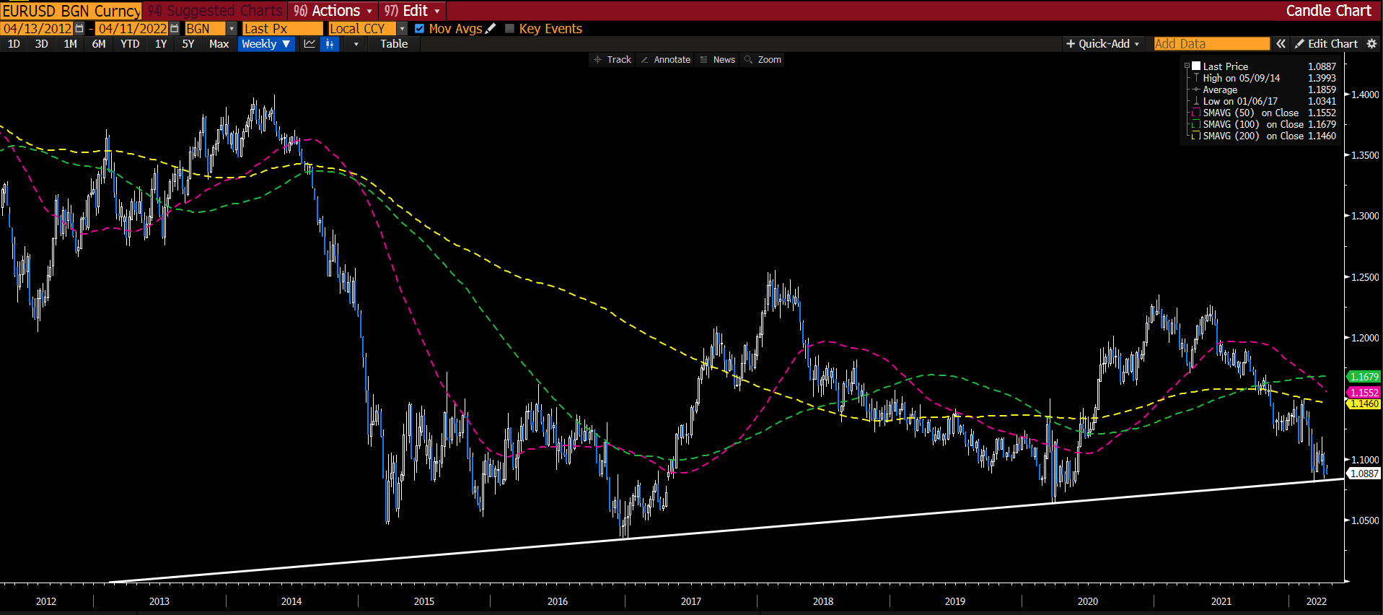Click the Annotate pencil tool
Screen dimensions: 1383x615
tap(665, 60)
